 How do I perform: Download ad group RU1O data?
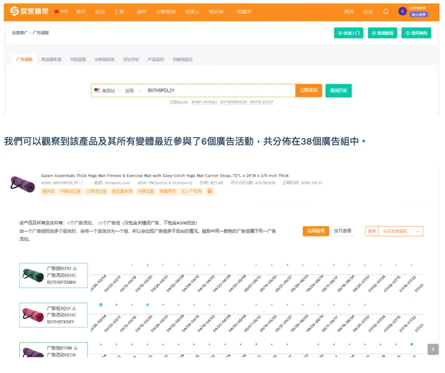[75, 268]
